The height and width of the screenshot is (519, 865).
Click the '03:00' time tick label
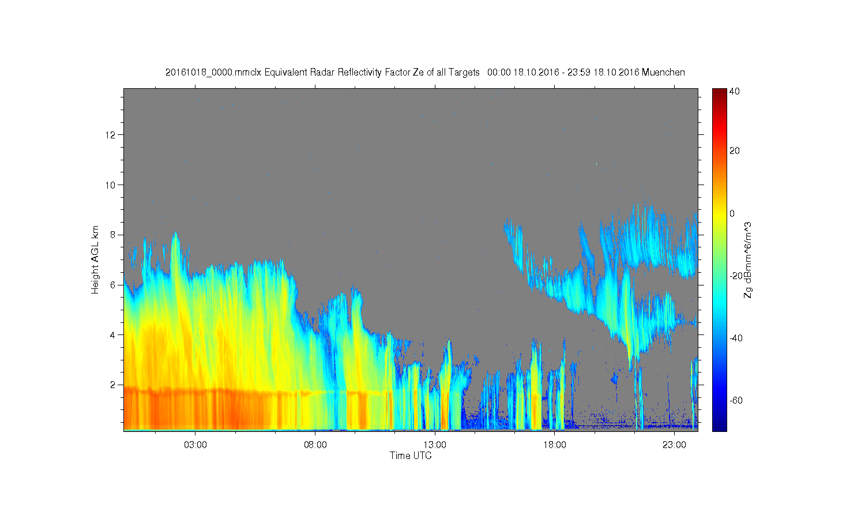195,445
